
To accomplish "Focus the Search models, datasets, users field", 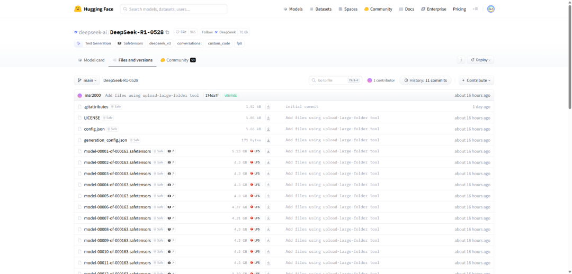I will coord(174,9).
